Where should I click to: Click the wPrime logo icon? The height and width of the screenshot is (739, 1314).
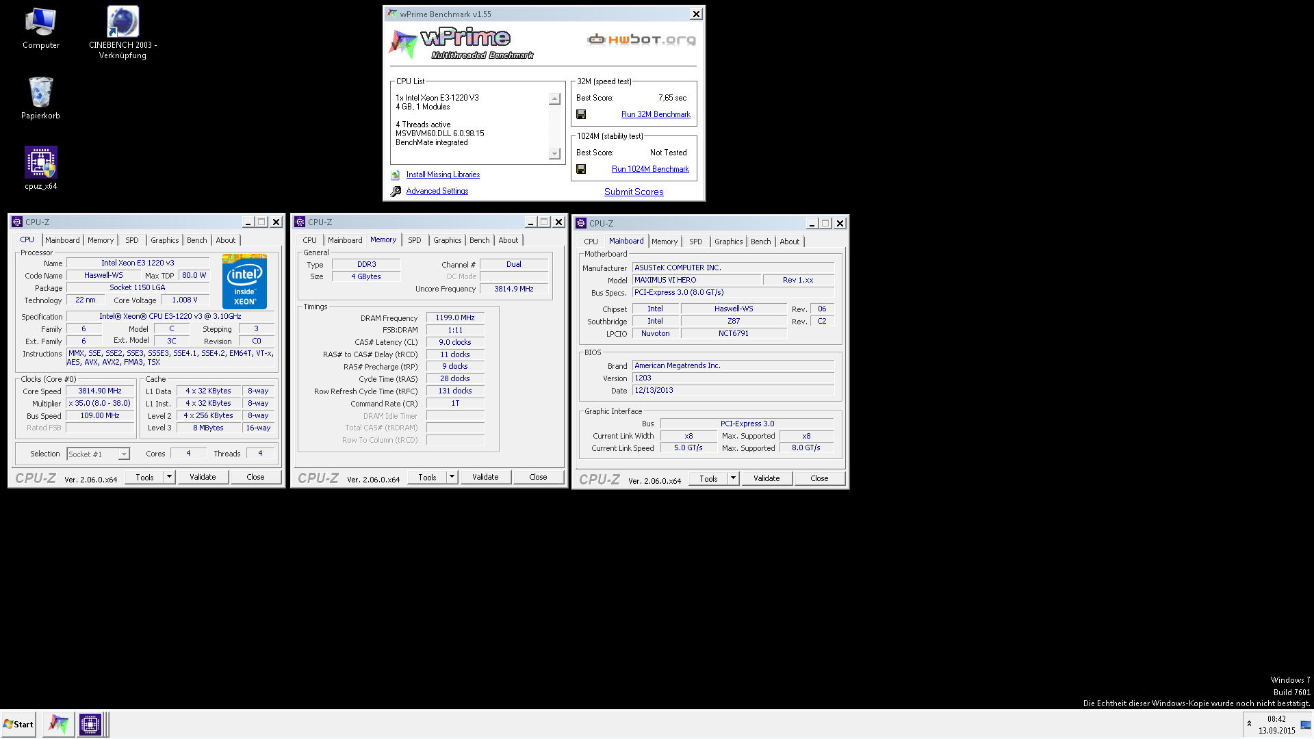403,44
